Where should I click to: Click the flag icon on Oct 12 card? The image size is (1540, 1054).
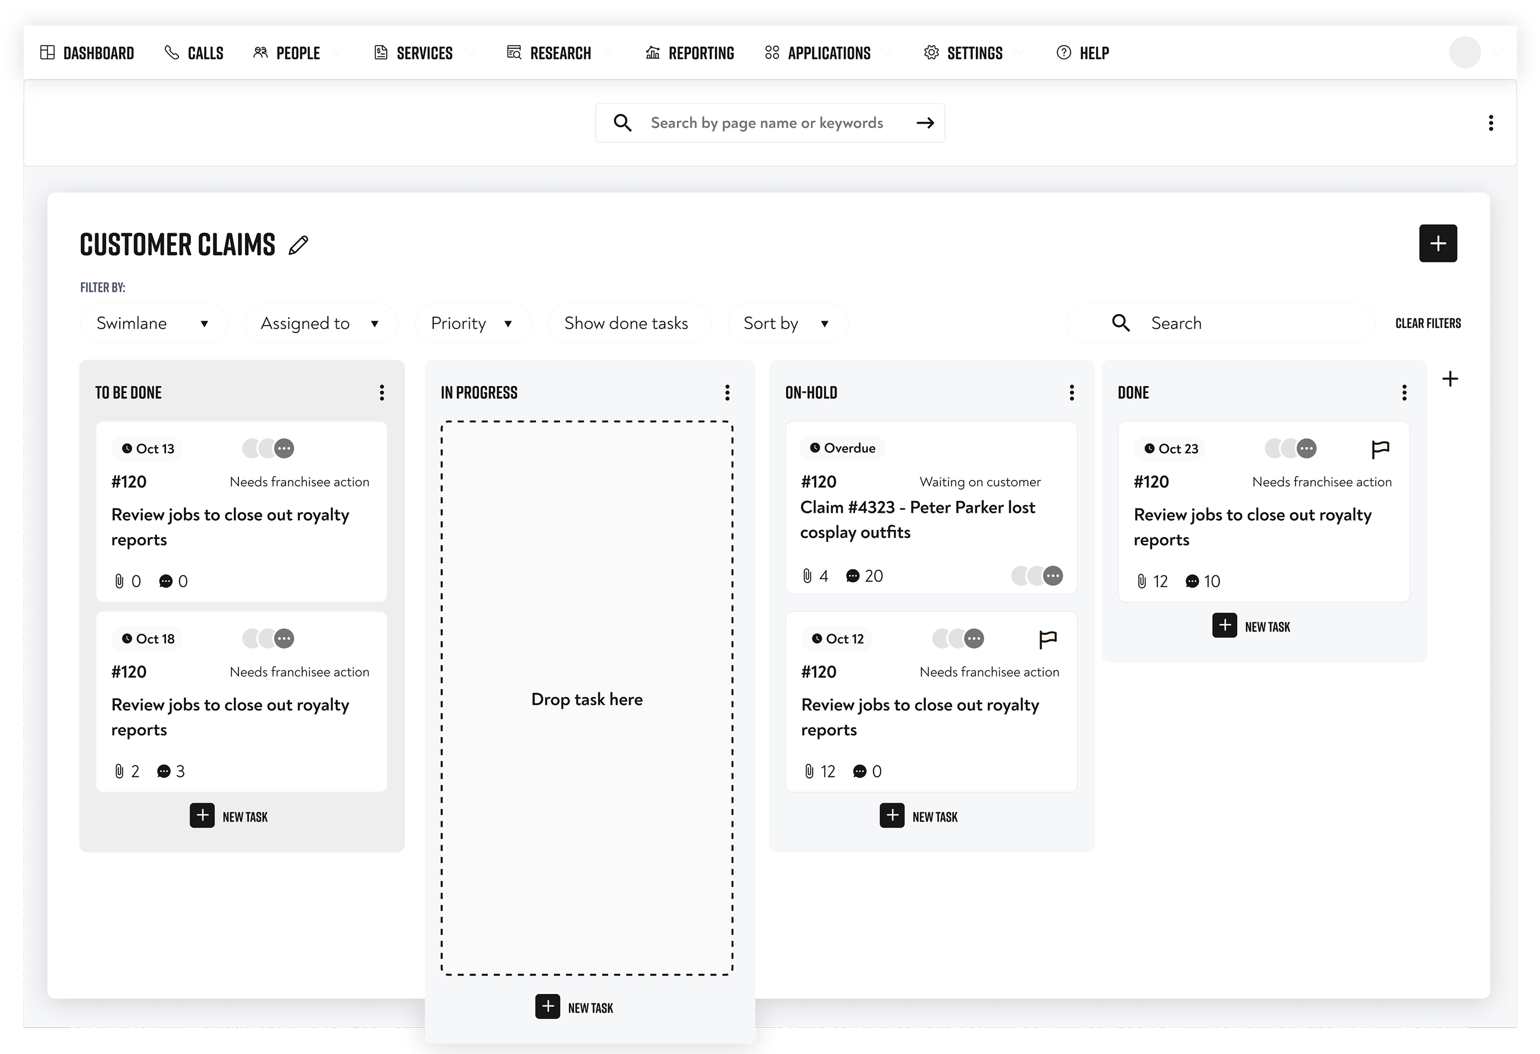click(1048, 639)
